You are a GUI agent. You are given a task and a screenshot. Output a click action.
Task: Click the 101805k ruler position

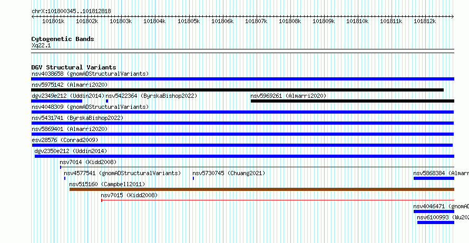189,21
